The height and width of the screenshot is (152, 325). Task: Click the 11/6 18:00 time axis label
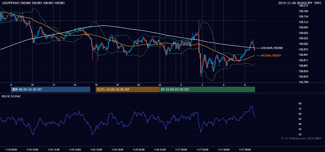click(x=117, y=150)
